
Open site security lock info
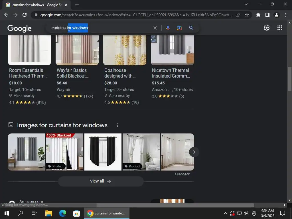click(x=36, y=15)
